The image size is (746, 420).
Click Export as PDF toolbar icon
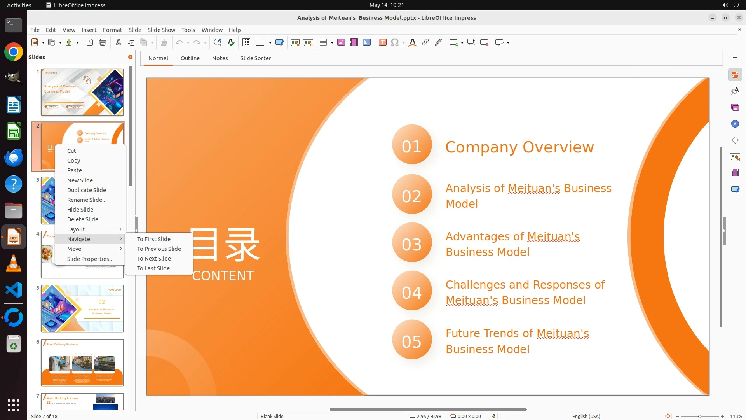[90, 42]
